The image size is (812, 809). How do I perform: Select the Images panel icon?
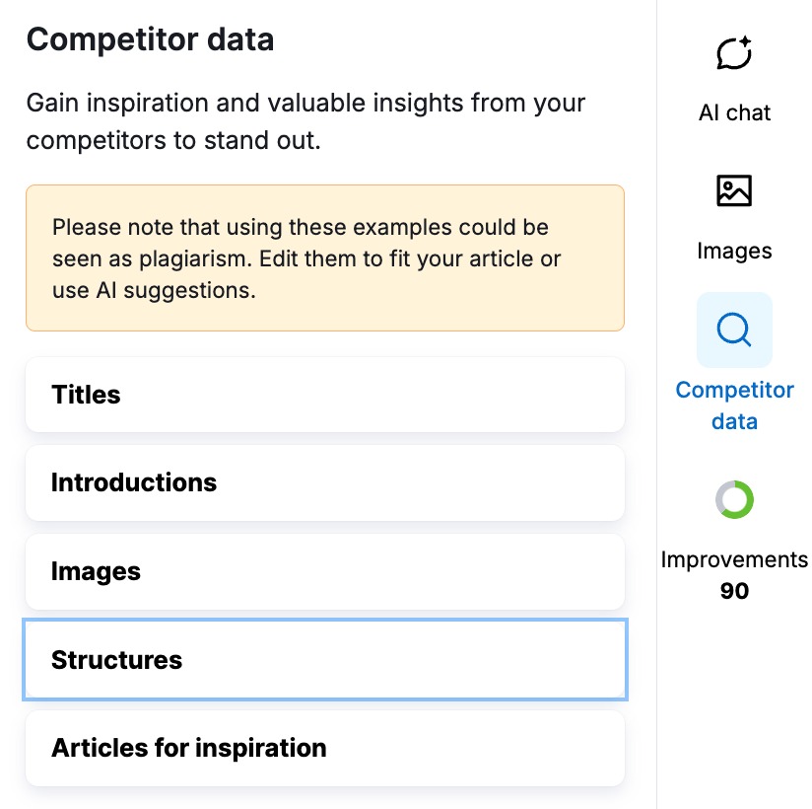(734, 190)
